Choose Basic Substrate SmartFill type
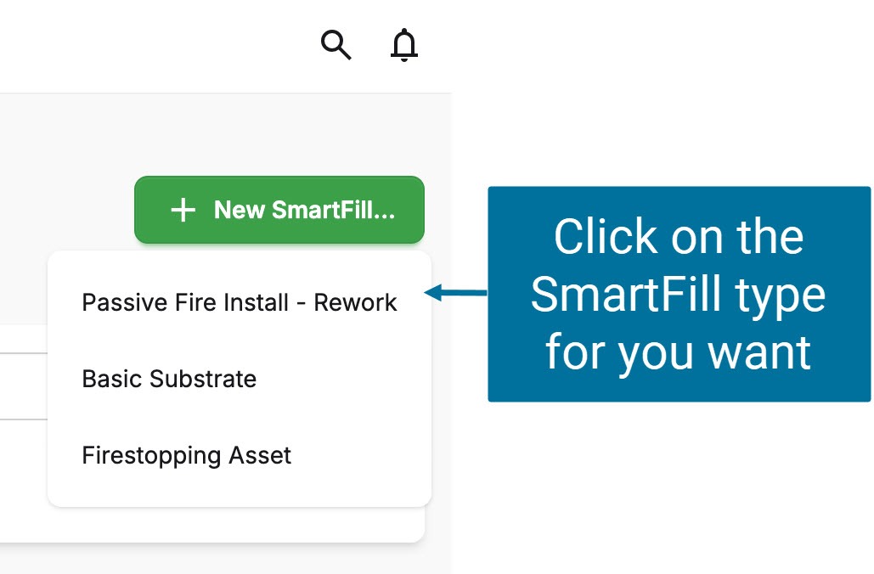Image resolution: width=874 pixels, height=574 pixels. click(x=169, y=379)
